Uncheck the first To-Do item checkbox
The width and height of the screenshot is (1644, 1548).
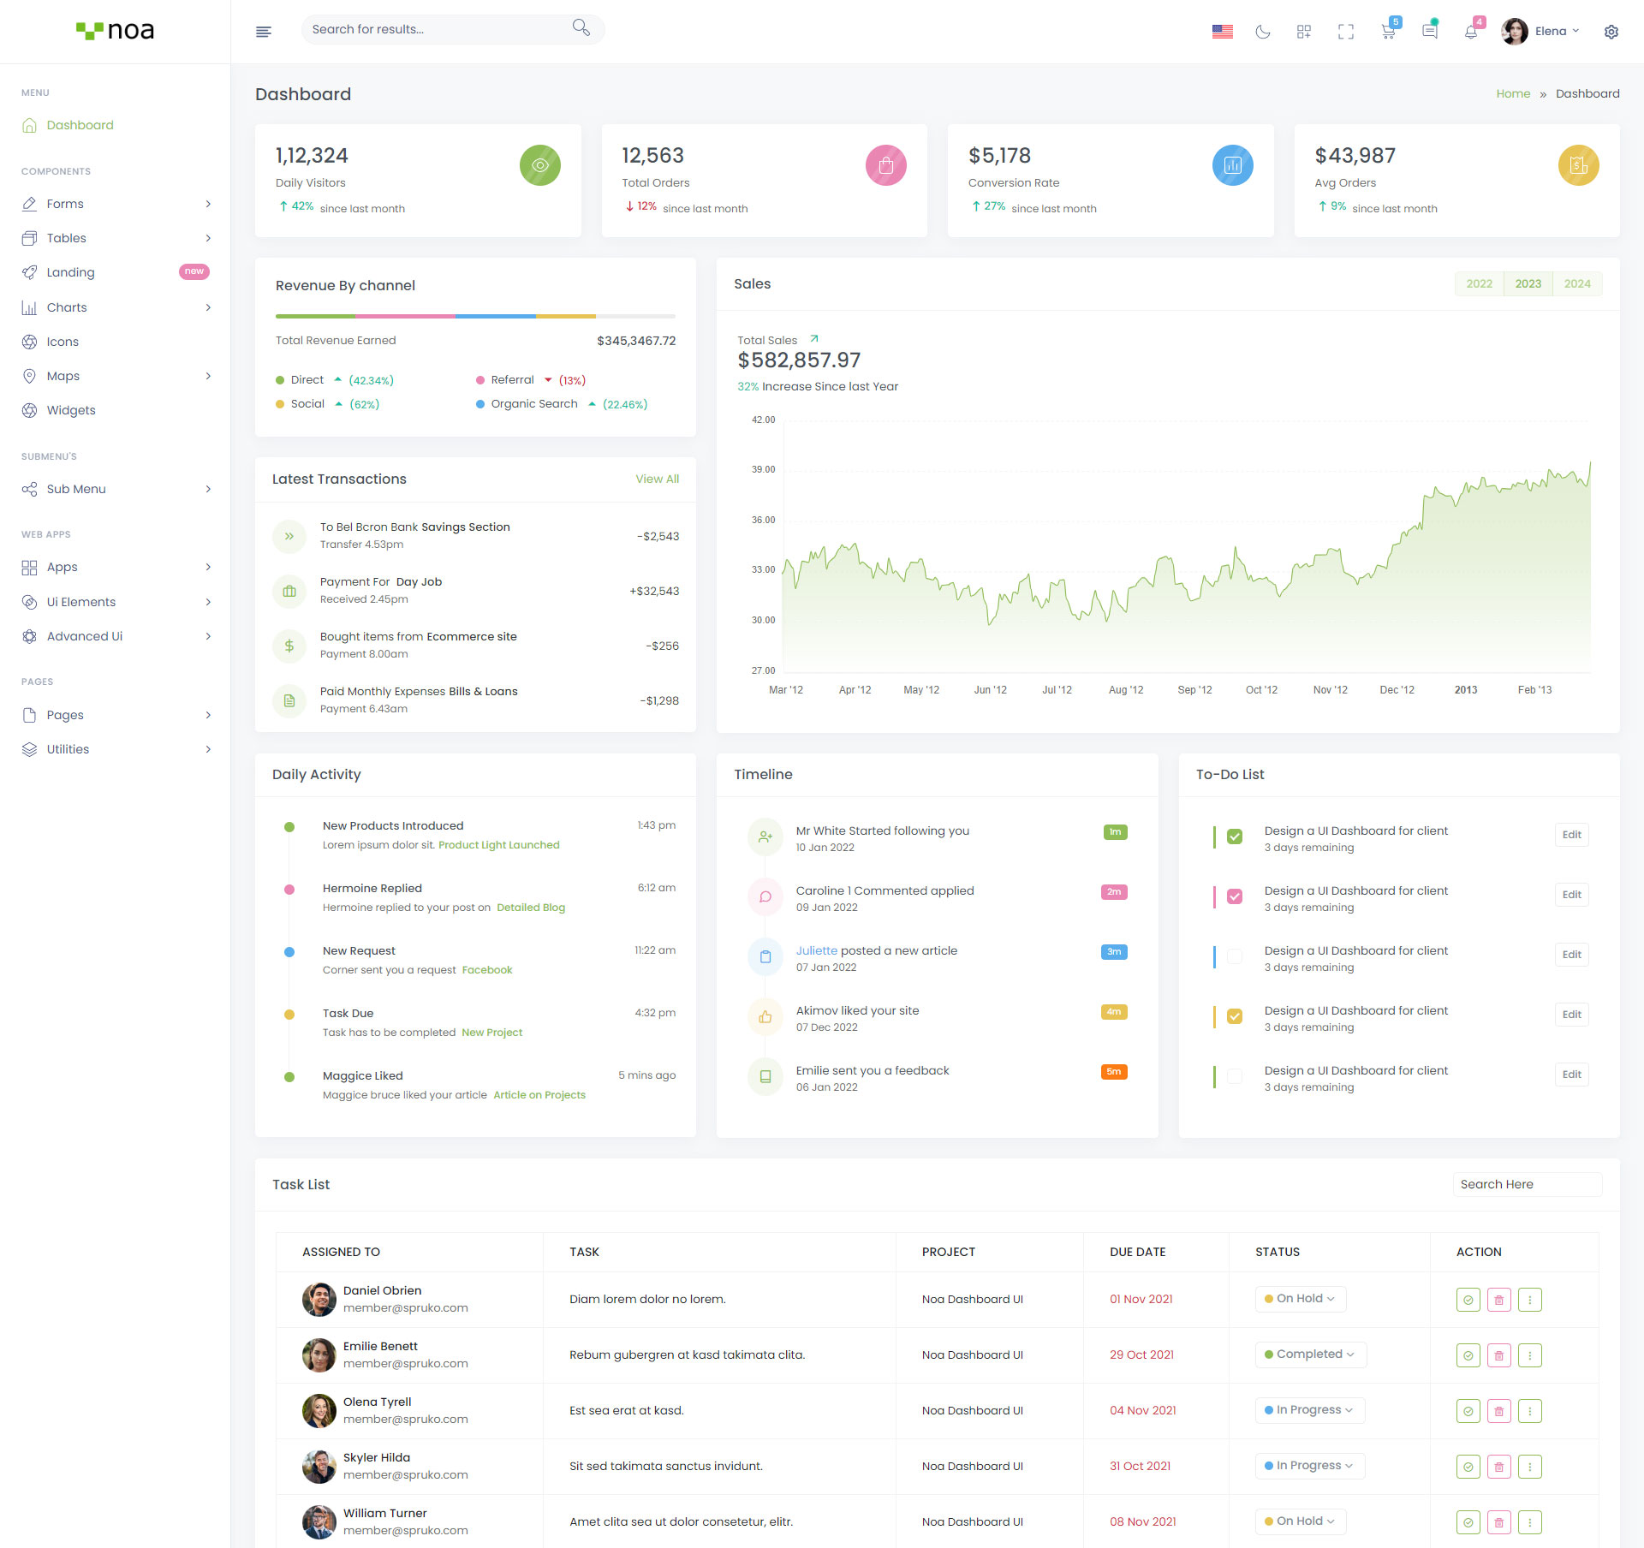pyautogui.click(x=1235, y=837)
